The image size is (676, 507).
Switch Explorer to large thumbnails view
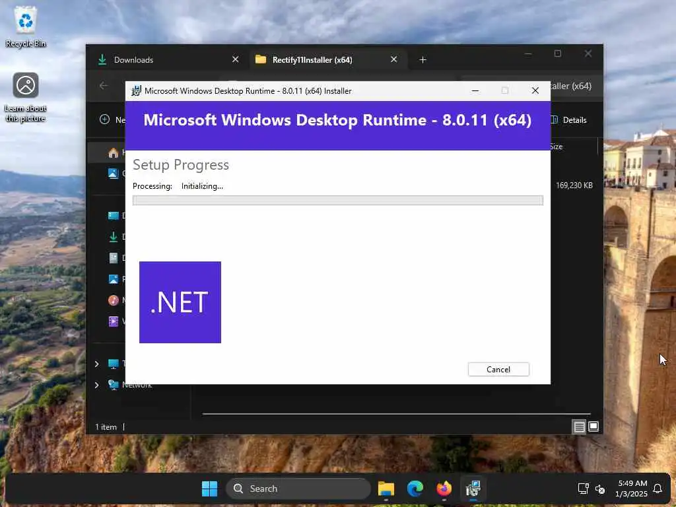pyautogui.click(x=593, y=427)
